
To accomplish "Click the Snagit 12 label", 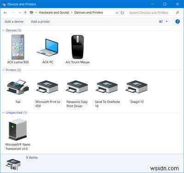I will point(137,102).
